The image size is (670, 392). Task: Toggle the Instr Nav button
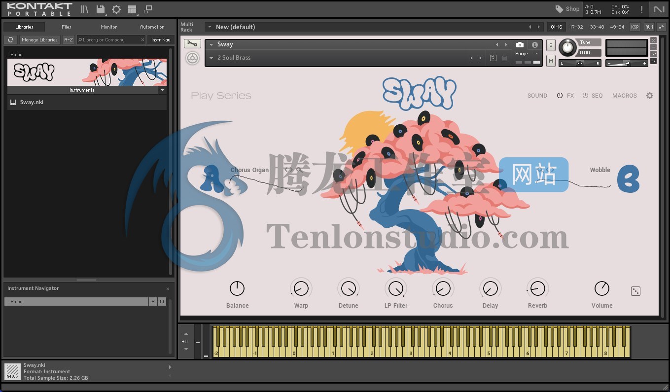161,40
